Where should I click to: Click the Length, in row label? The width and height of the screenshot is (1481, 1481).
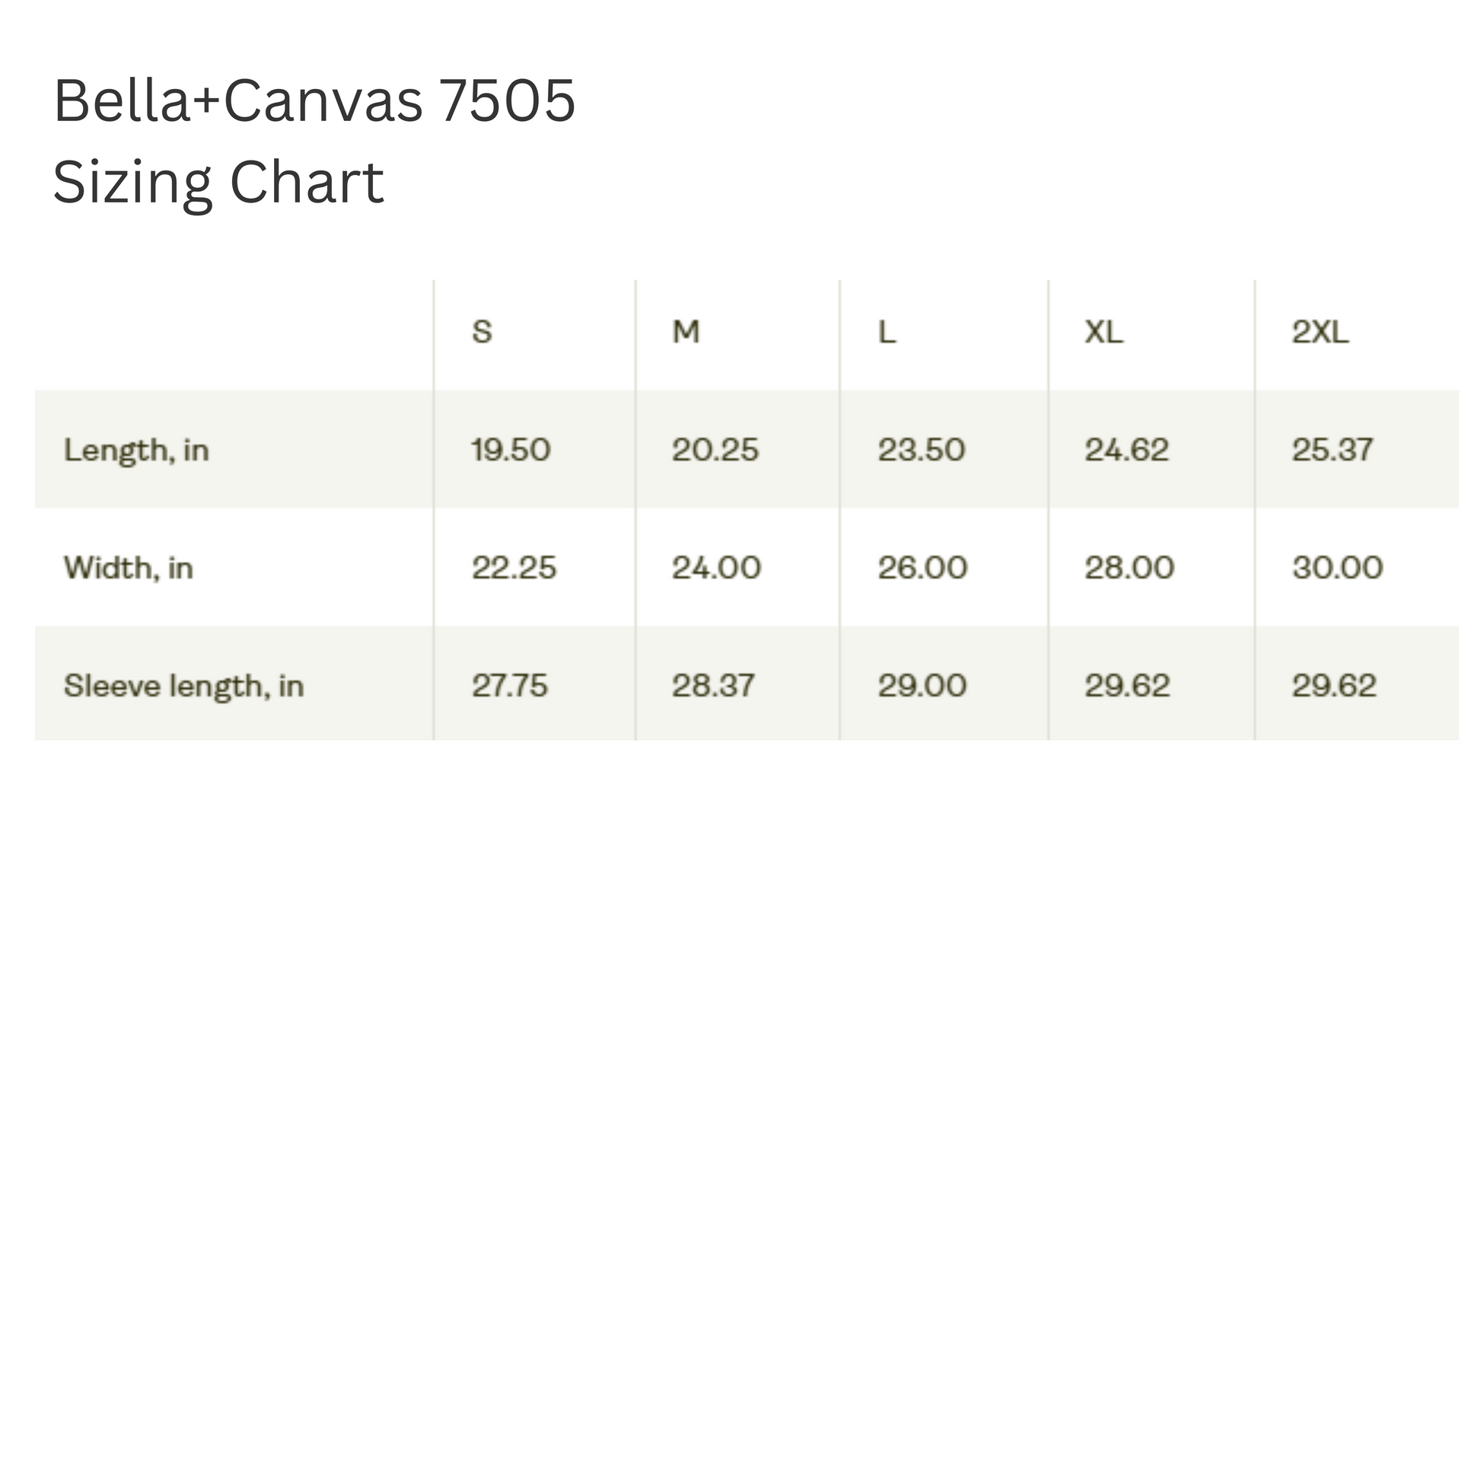tap(136, 450)
